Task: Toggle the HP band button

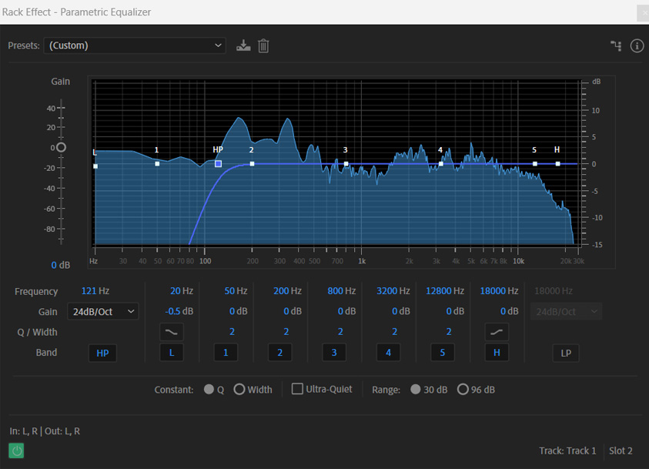Action: [x=102, y=353]
